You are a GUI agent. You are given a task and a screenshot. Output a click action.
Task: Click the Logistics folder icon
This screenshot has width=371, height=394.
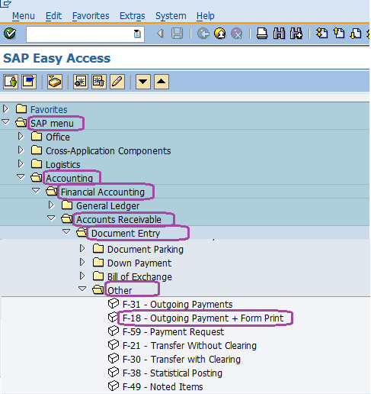coord(37,164)
